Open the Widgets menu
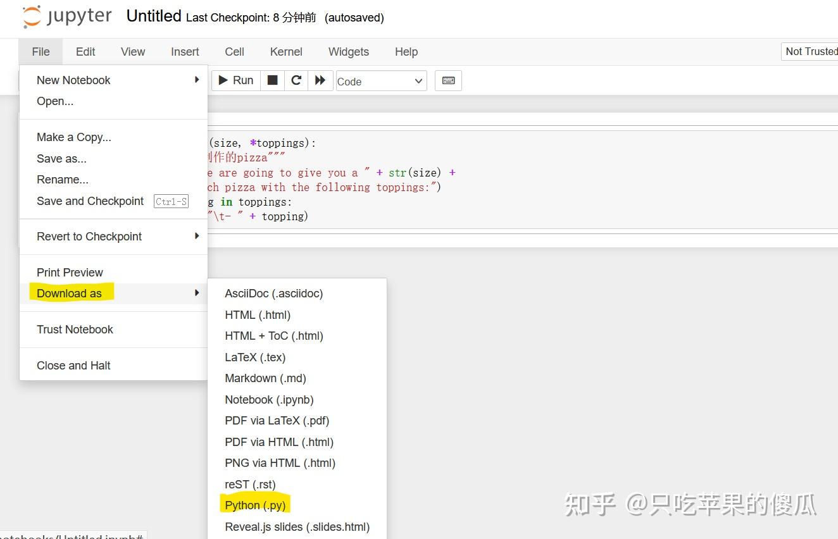 point(348,52)
